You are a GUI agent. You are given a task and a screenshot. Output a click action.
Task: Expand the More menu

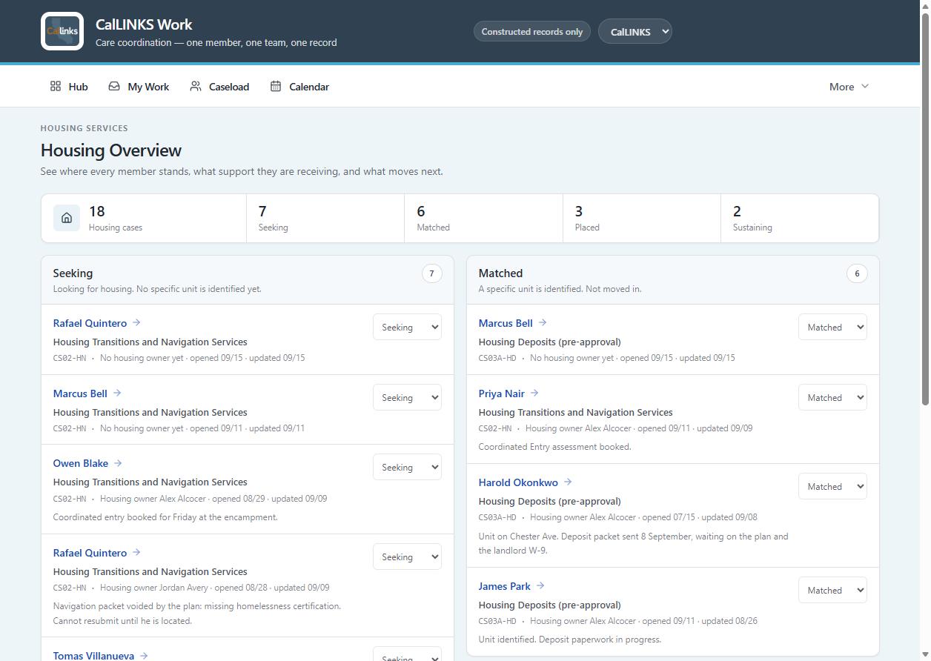[849, 87]
